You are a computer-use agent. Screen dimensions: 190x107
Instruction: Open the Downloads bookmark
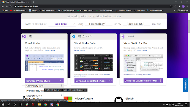click(139, 10)
